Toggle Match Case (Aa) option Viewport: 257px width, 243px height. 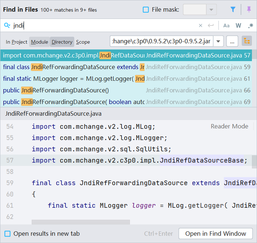[x=226, y=25]
